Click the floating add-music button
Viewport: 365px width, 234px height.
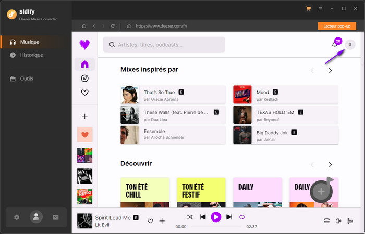(321, 191)
